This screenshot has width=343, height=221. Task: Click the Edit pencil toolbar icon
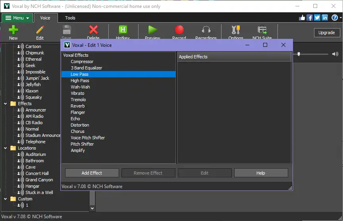pos(40,30)
